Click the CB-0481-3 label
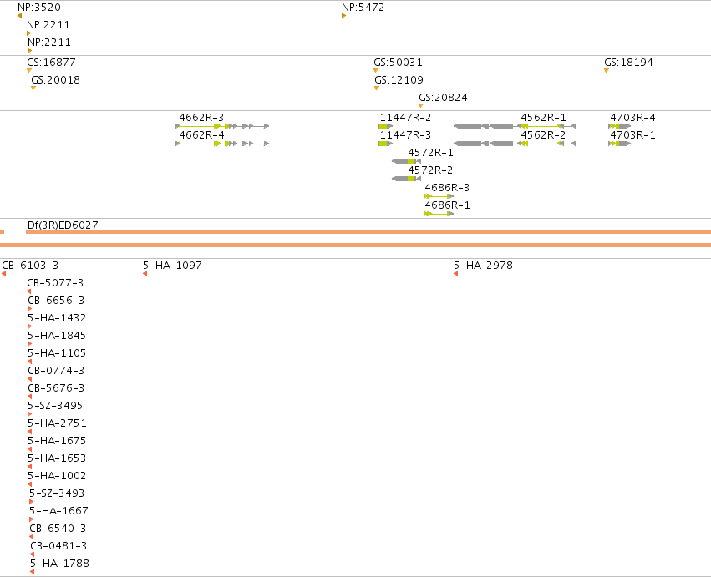The image size is (711, 577). point(58,546)
